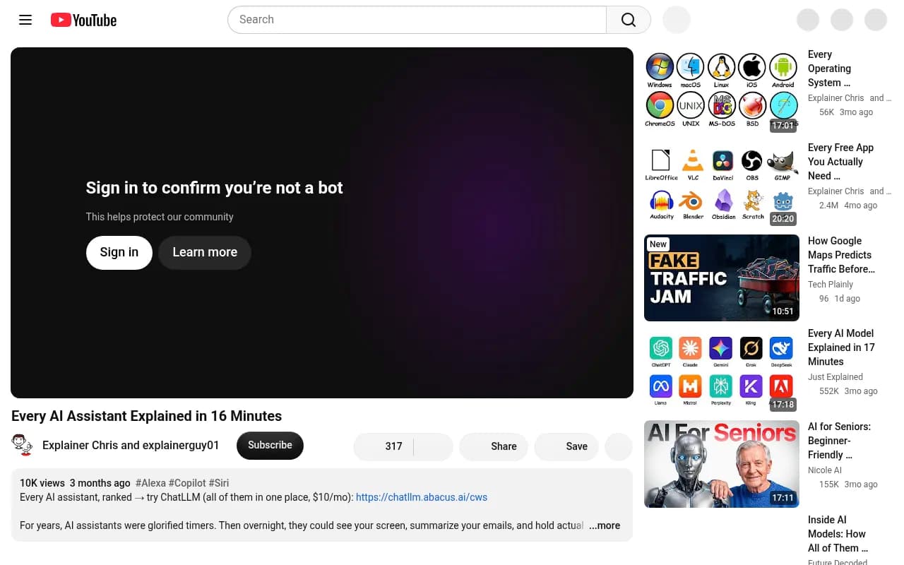Viewport: 904px width, 565px height.
Task: Open "AI for Seniors: Beginner-Friendly" title
Action: pyautogui.click(x=839, y=441)
